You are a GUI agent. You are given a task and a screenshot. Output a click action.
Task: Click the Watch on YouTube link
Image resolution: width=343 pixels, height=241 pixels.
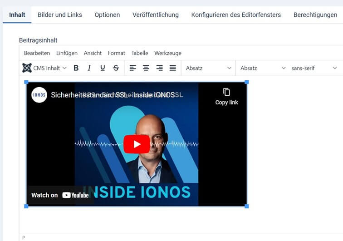point(60,195)
